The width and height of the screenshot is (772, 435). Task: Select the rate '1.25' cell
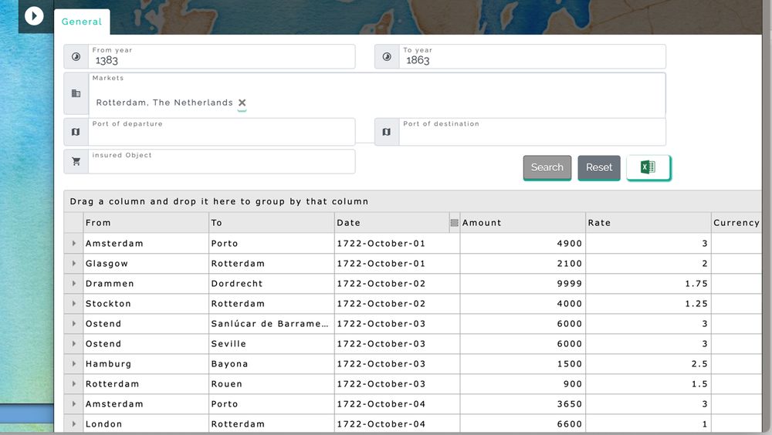tap(648, 304)
